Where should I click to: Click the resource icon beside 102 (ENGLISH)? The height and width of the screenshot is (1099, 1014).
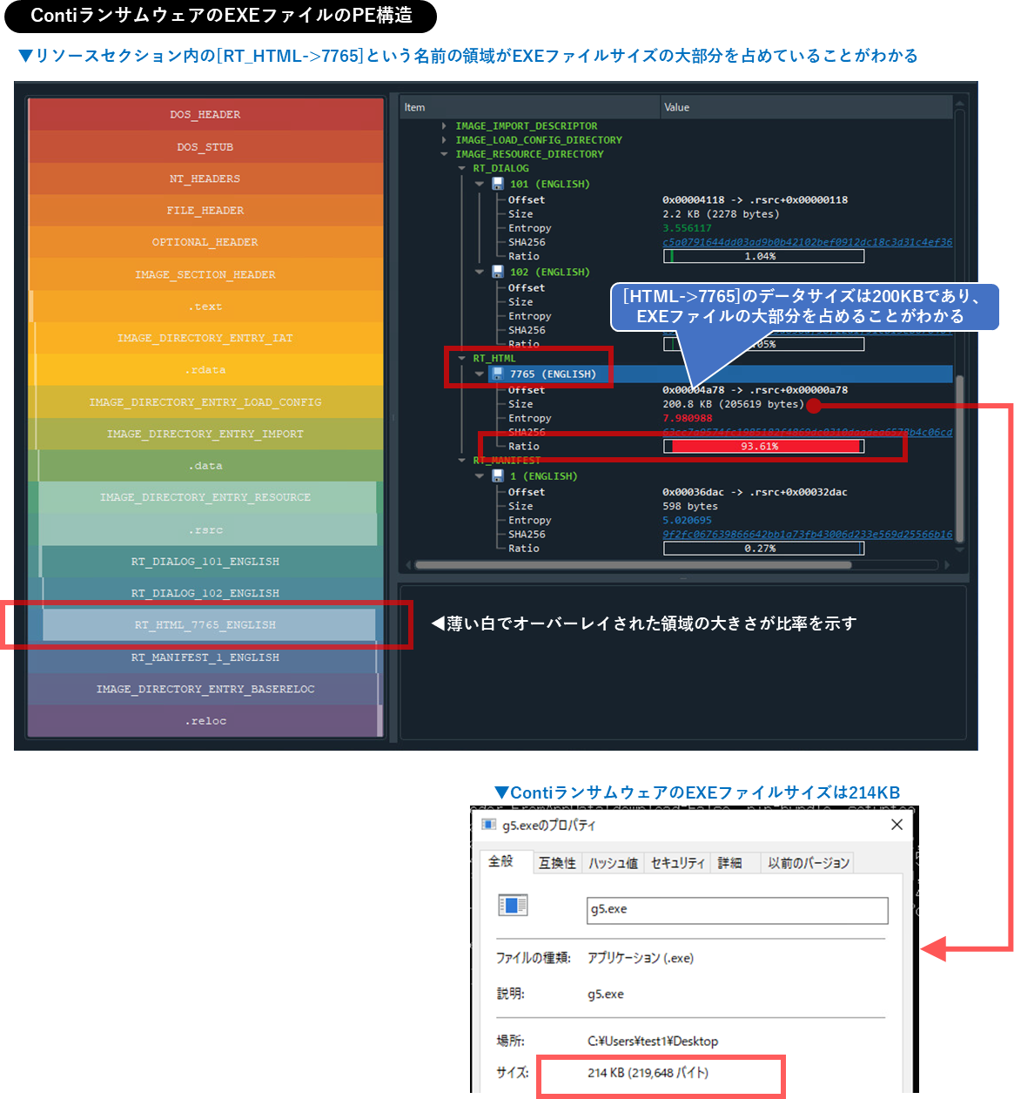(497, 272)
